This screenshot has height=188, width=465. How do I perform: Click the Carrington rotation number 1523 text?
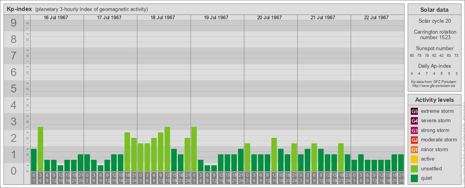tap(434, 34)
